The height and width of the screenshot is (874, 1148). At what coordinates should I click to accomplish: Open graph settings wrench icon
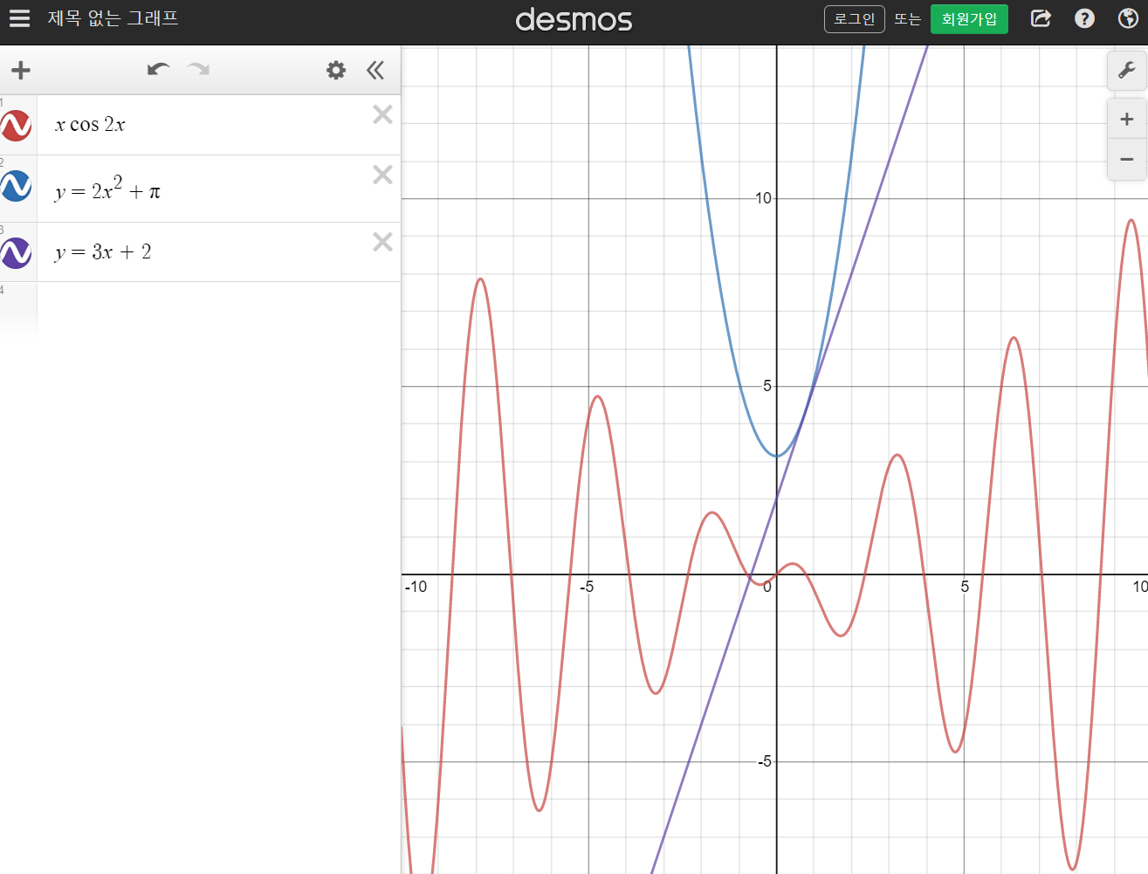[1127, 70]
